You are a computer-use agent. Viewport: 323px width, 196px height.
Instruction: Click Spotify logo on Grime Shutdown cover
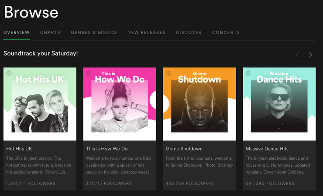coord(168,73)
